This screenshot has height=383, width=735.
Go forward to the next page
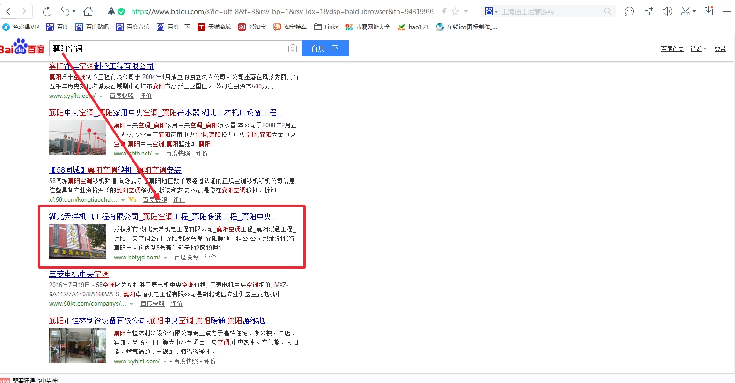click(x=24, y=11)
